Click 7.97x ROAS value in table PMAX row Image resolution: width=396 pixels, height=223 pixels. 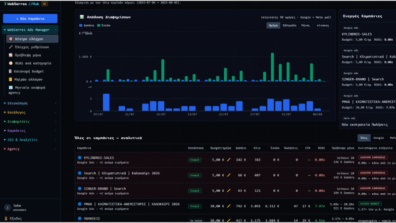tap(320, 206)
